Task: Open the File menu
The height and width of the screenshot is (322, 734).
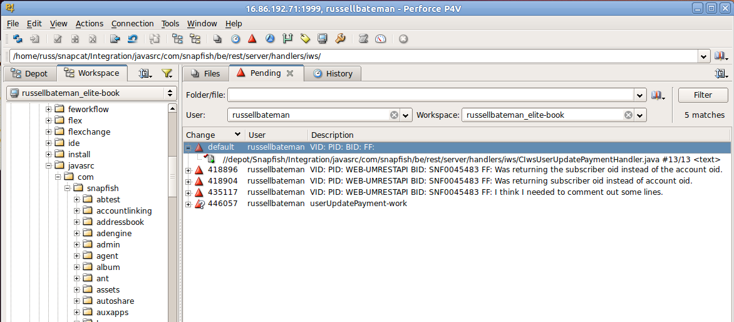Action: pyautogui.click(x=13, y=23)
